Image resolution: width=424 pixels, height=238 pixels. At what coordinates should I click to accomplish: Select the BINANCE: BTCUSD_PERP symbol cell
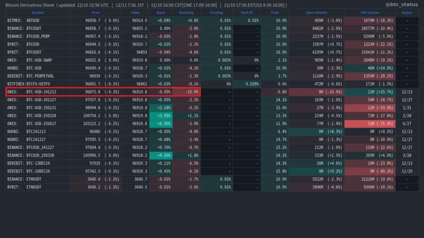tap(38, 36)
